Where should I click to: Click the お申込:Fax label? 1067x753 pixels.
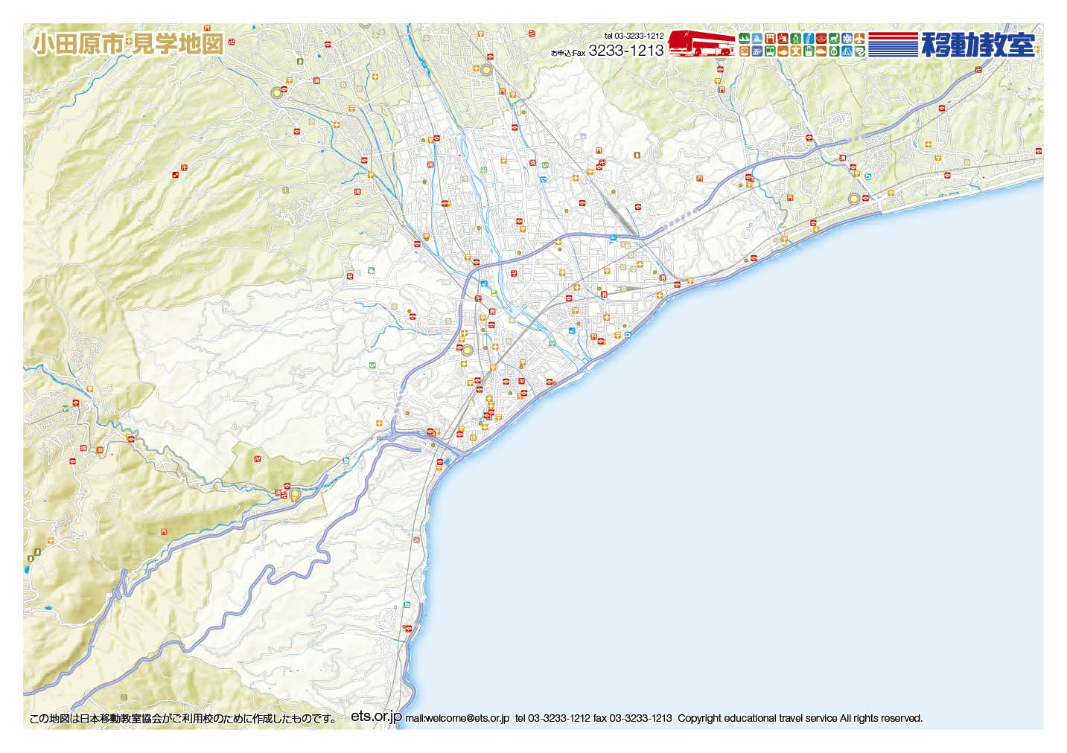(568, 53)
